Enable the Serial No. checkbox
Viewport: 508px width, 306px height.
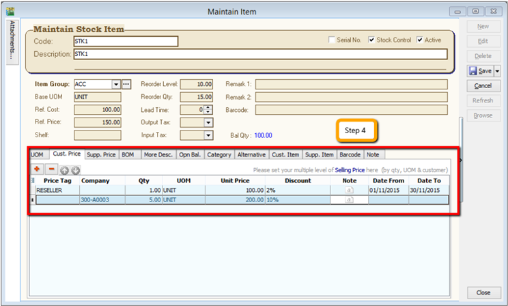coord(333,40)
